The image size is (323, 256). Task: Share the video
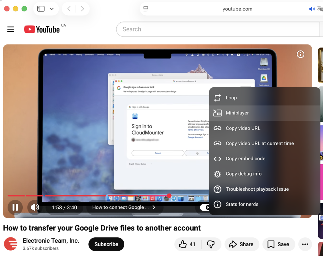pyautogui.click(x=241, y=244)
